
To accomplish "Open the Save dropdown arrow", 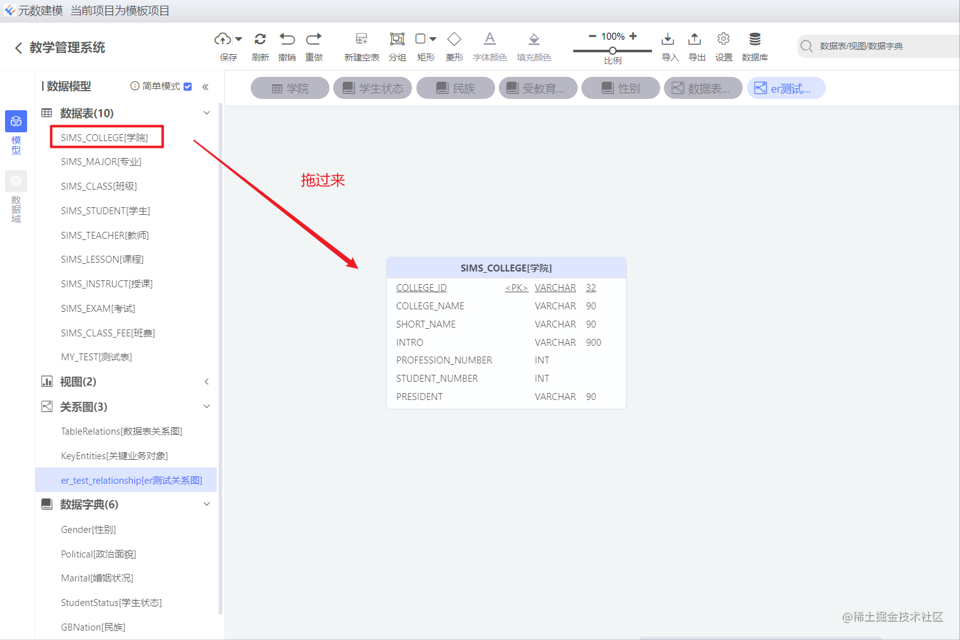I will tap(239, 39).
